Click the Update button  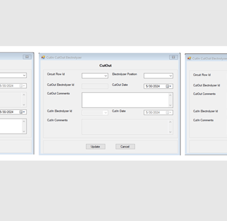96,147
